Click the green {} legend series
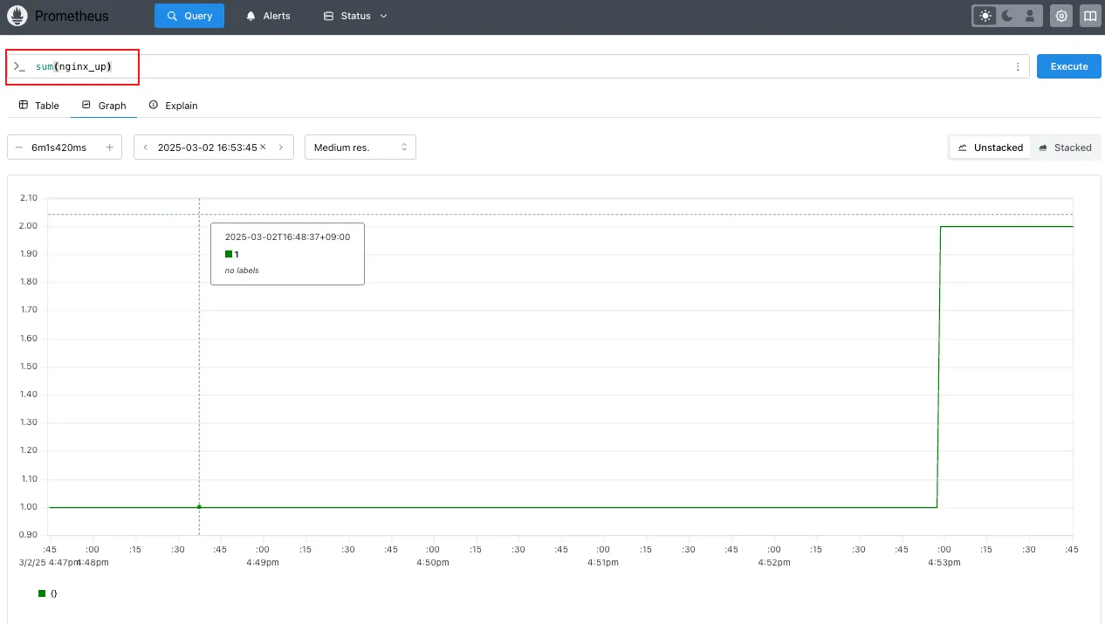 point(48,593)
